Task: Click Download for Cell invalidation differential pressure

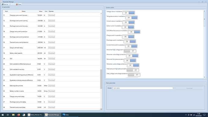Action: click(52, 64)
